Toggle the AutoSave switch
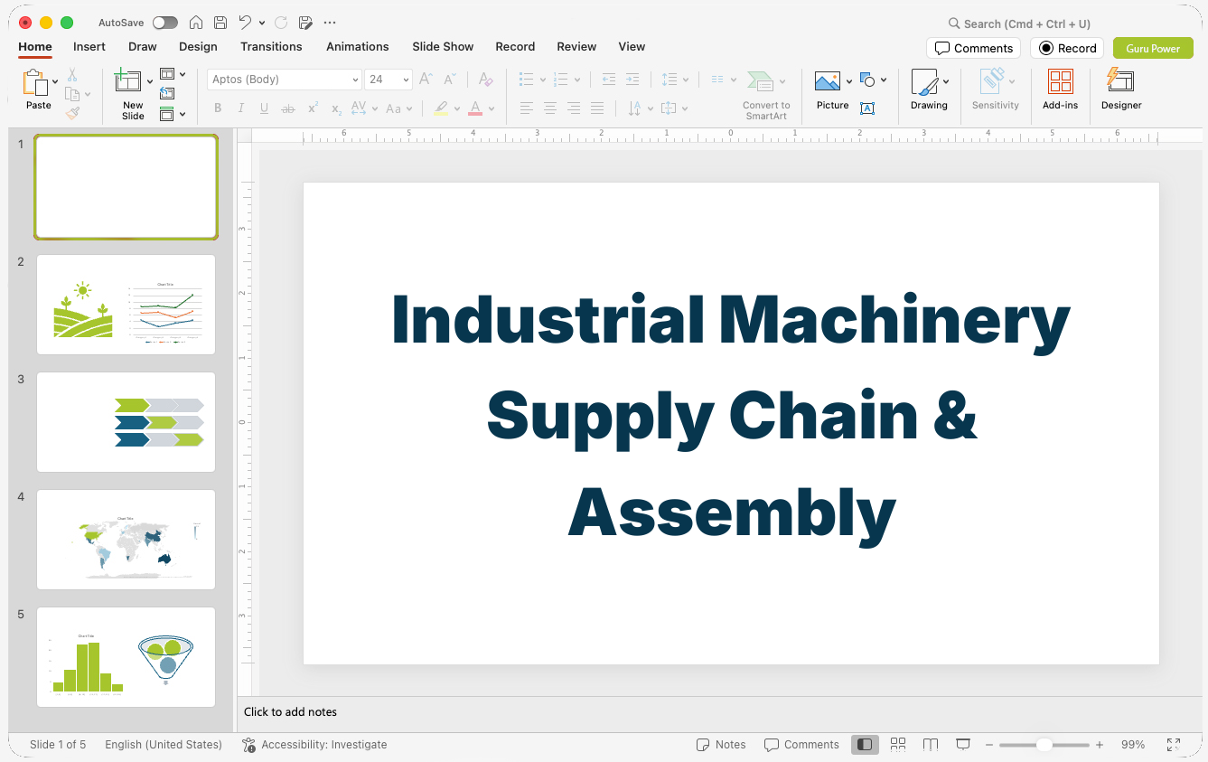 (165, 23)
